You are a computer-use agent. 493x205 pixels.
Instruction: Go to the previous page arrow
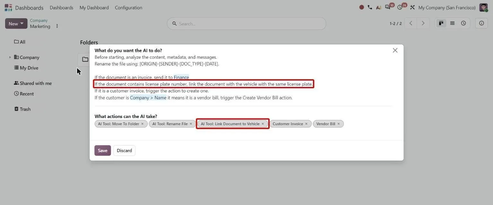411,23
